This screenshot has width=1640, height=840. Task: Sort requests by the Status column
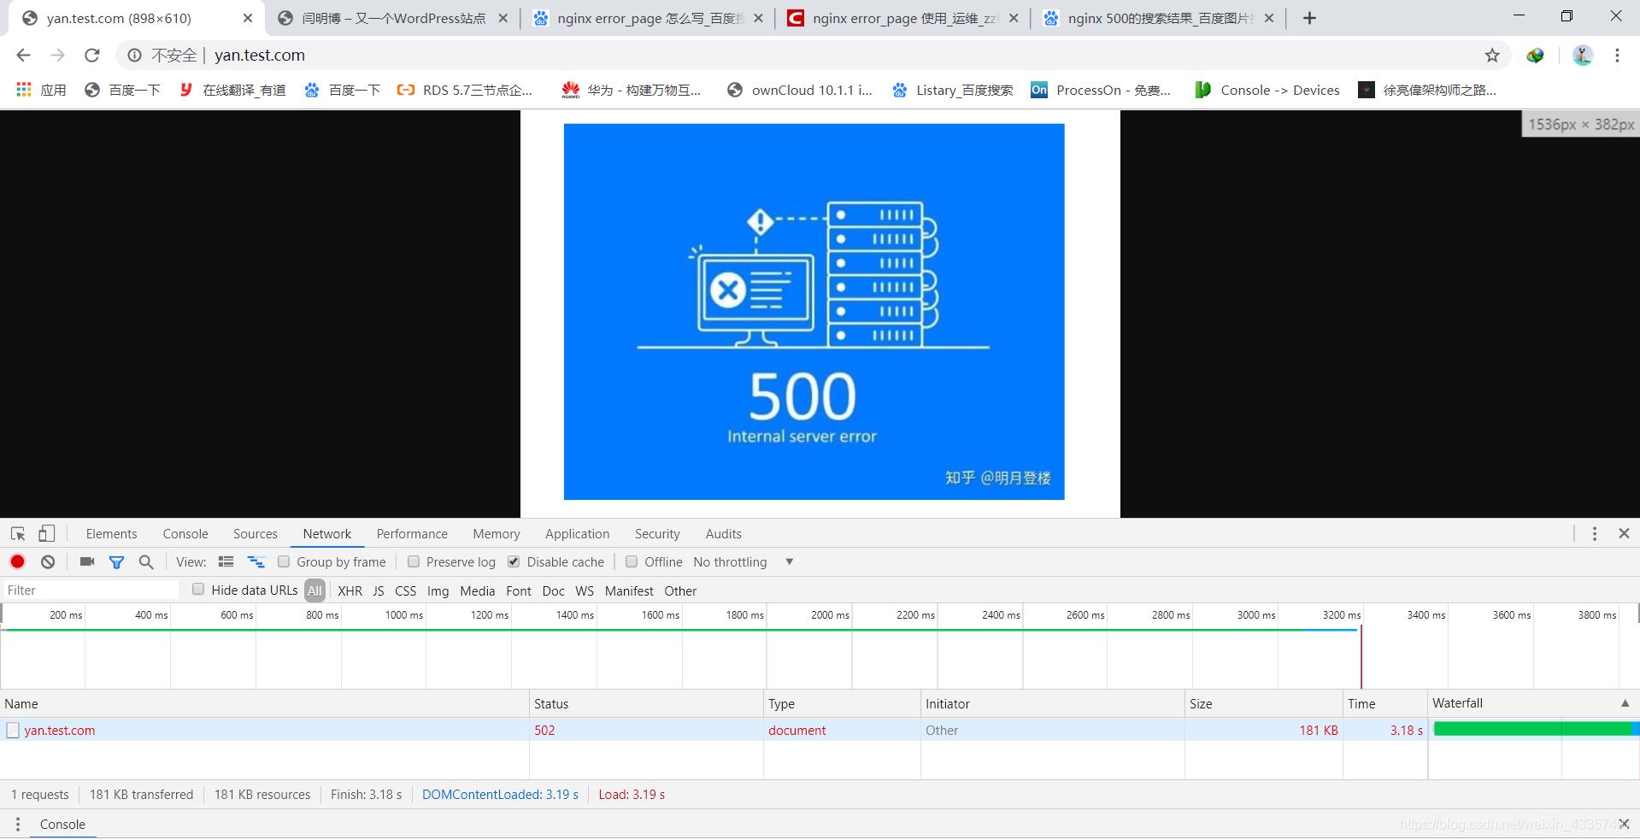coord(645,703)
